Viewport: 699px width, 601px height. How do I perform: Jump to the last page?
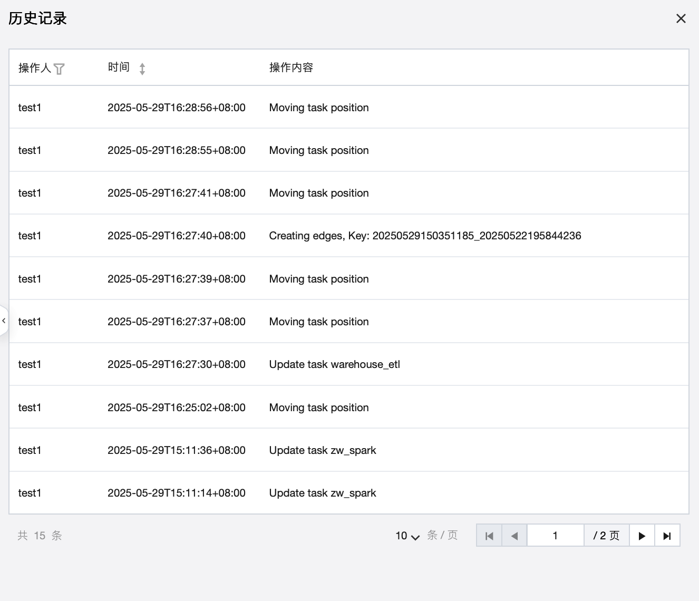pos(667,536)
